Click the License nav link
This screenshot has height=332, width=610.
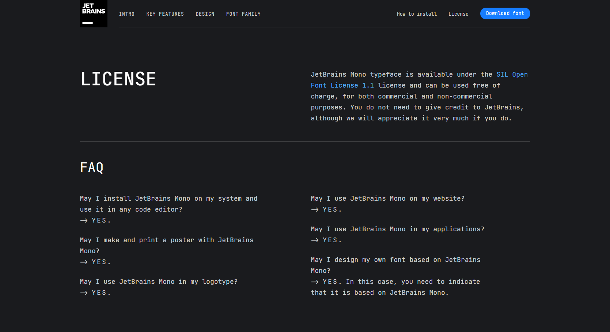click(458, 14)
